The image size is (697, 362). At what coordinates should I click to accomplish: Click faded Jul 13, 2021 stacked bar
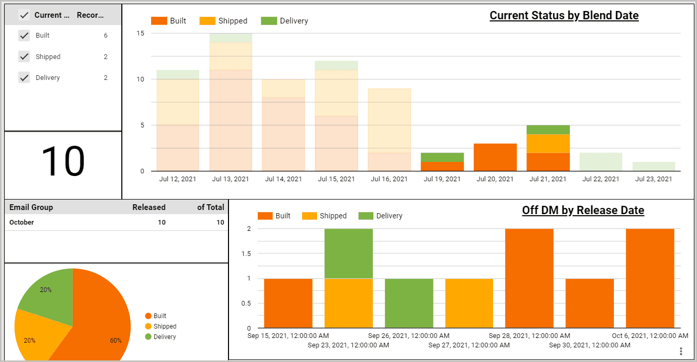click(231, 102)
